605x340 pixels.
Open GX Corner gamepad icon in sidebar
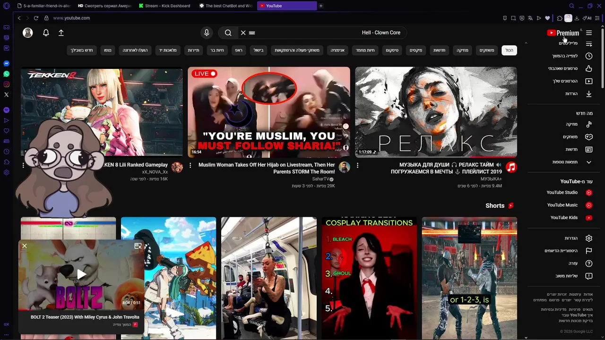(6, 27)
